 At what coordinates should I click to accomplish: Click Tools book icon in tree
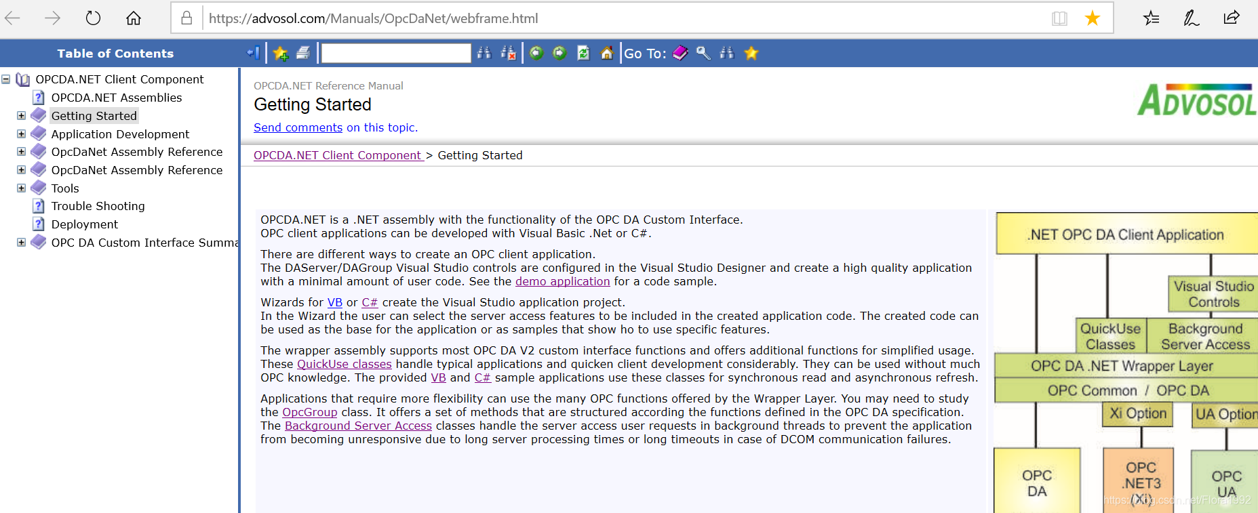39,188
